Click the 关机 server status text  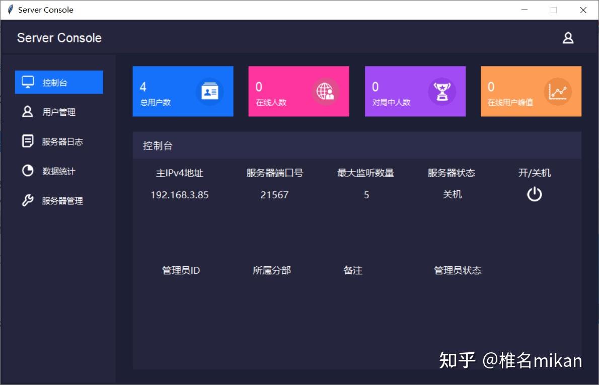[453, 195]
